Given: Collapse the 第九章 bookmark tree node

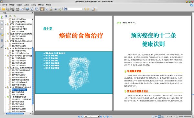Looking at the screenshot, I should pos(5,87).
